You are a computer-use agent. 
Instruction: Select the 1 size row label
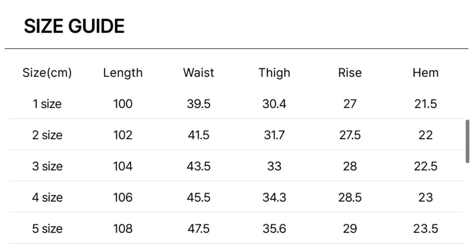pyautogui.click(x=47, y=104)
